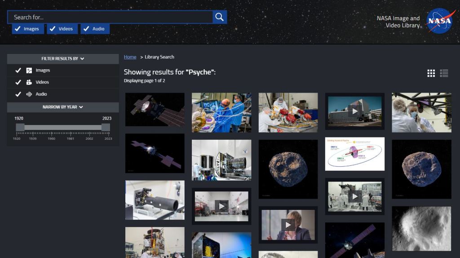Uncheck the Images checkbox under search bar
Screen dimensions: 460x258
click(18, 29)
